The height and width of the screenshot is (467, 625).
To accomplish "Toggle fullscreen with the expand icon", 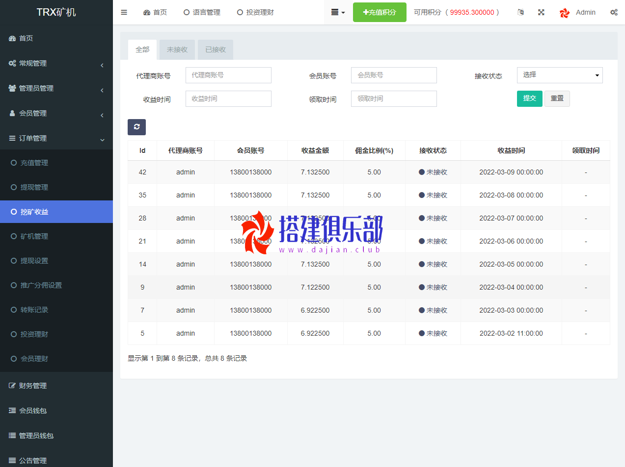I will (x=541, y=12).
